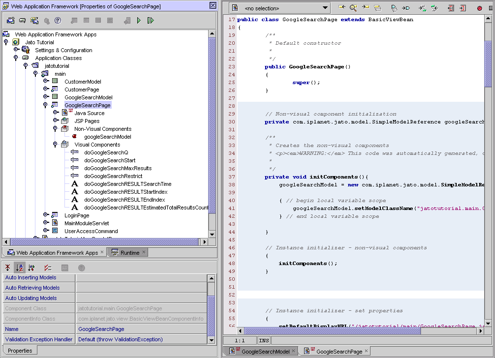Image resolution: width=495 pixels, height=358 pixels.
Task: Click the red record macro button
Action: click(x=479, y=8)
